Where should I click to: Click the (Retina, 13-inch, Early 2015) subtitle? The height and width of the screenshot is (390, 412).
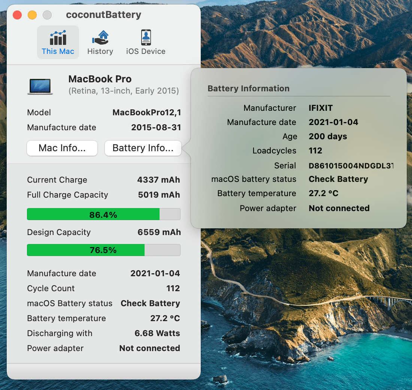pos(124,91)
